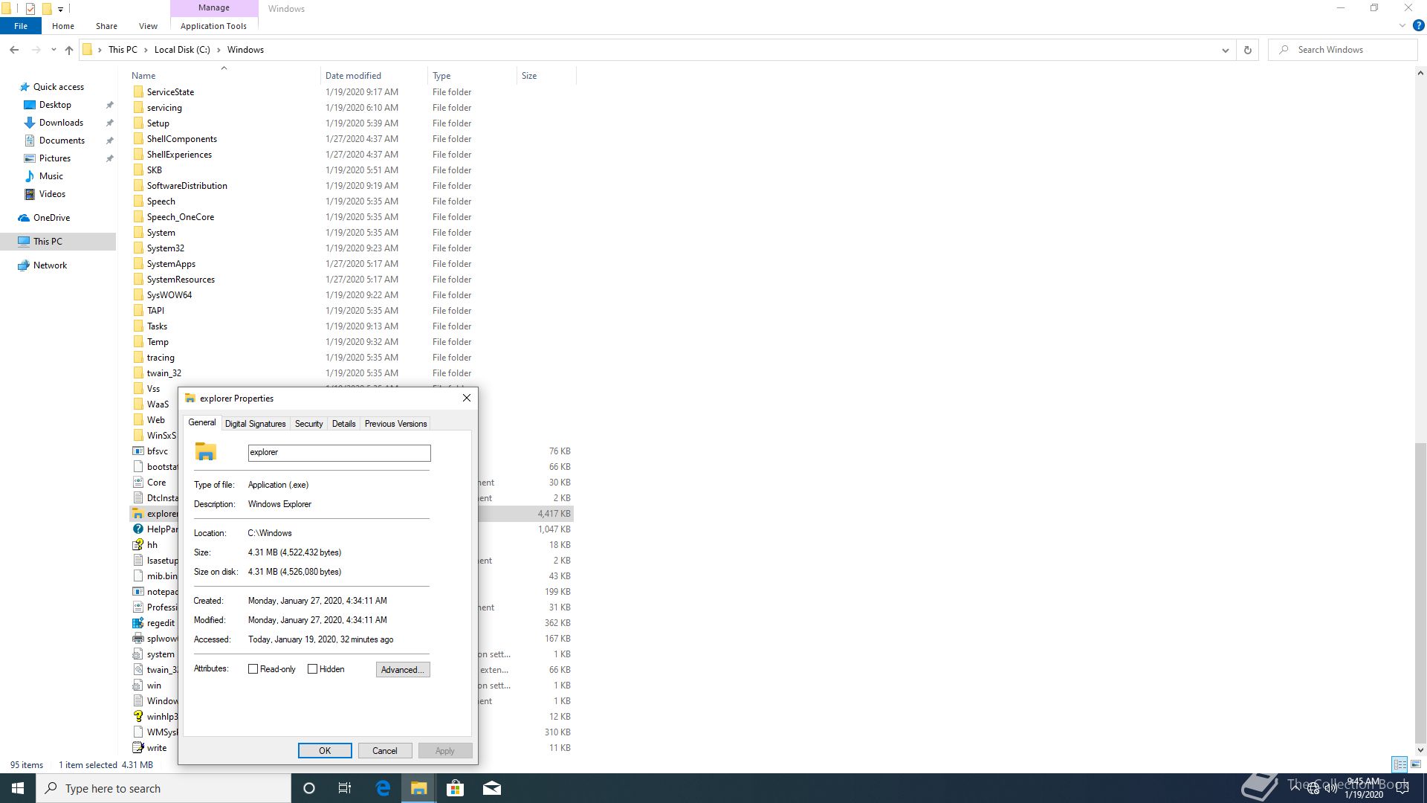
Task: Select Videos in navigation pane
Action: click(x=52, y=194)
